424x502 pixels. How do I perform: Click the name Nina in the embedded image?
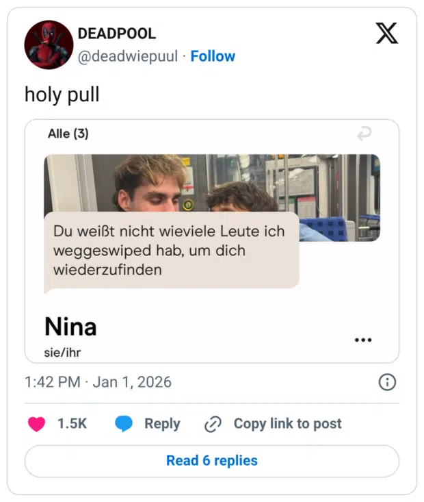tap(70, 327)
